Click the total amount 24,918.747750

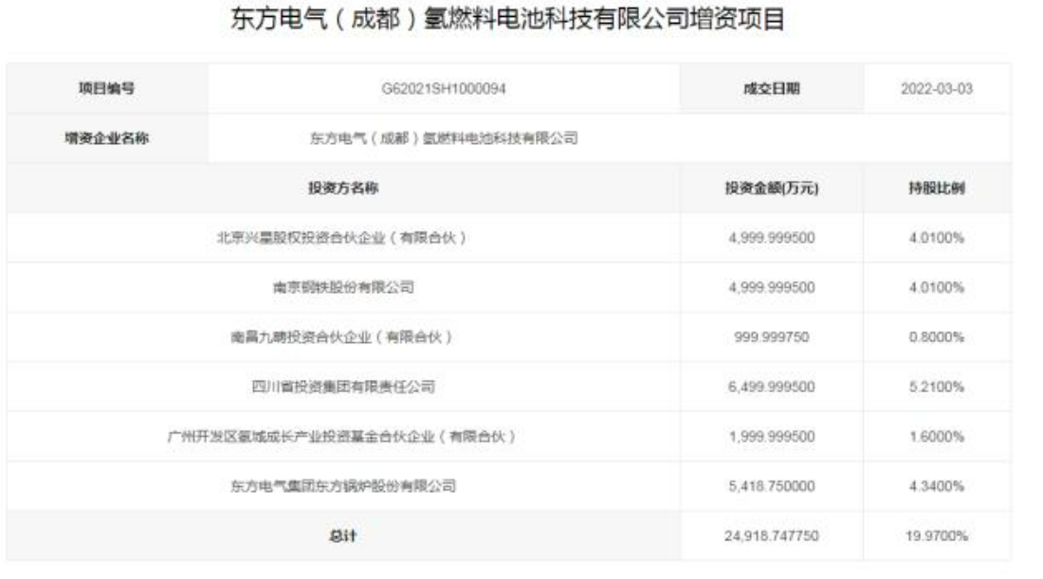(x=771, y=536)
